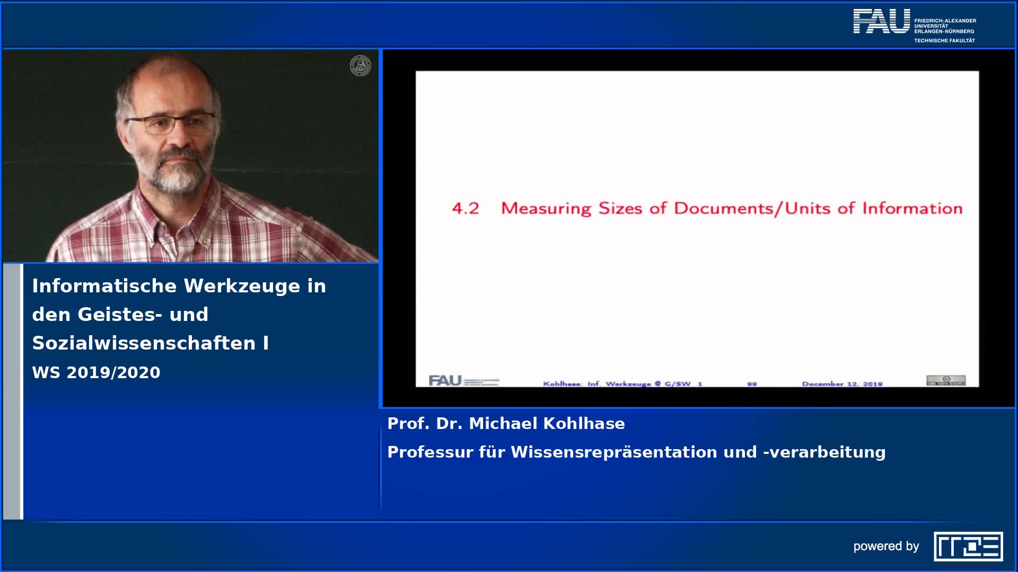The image size is (1018, 572).
Task: Click the 'Technische Fakultät' text under FAU logo
Action: (944, 41)
